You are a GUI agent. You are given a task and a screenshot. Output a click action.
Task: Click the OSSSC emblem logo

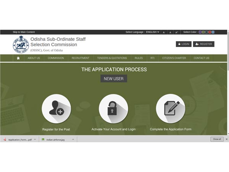point(21,44)
